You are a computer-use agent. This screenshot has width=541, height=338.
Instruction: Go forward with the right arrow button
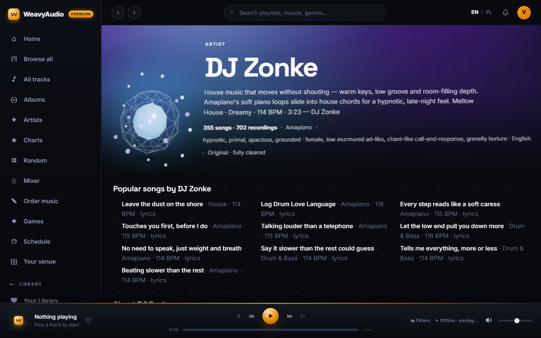pos(134,13)
